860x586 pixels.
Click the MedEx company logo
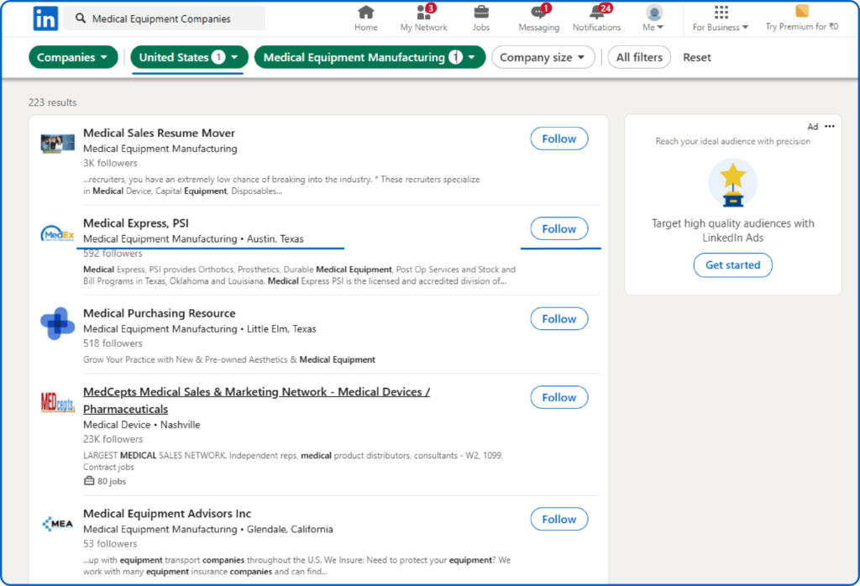click(x=58, y=234)
